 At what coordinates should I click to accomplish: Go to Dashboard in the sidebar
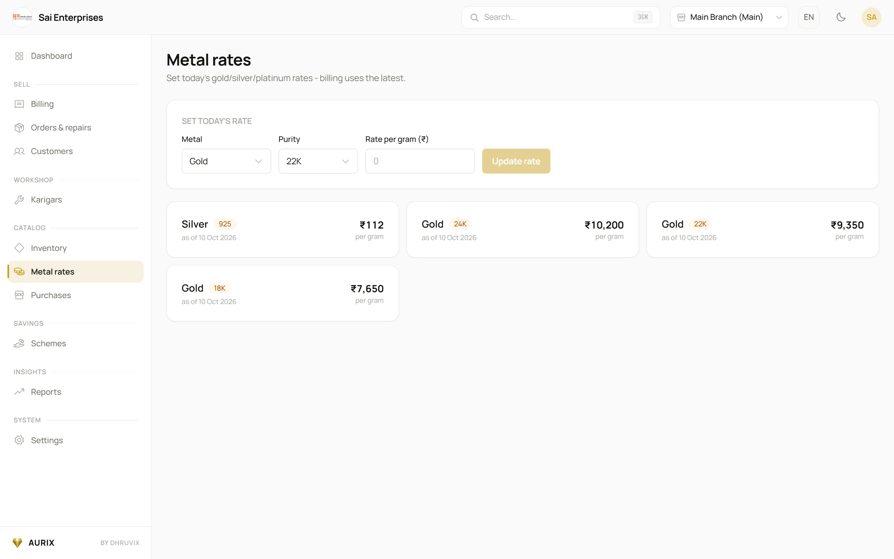pos(75,56)
